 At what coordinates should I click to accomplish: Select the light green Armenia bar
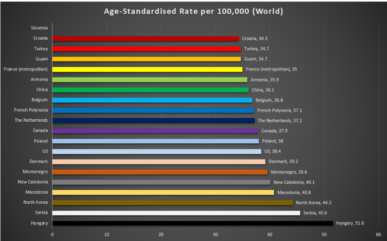[x=149, y=79]
